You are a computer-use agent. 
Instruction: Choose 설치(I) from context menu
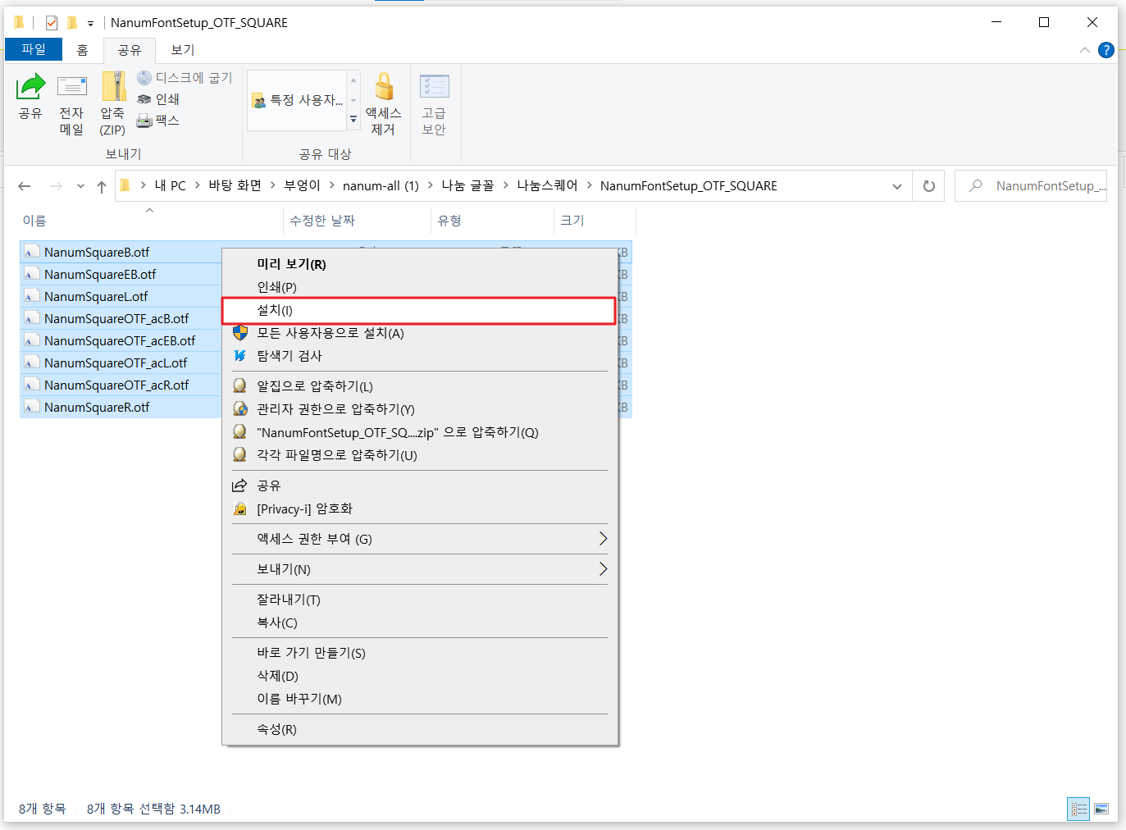pyautogui.click(x=418, y=310)
